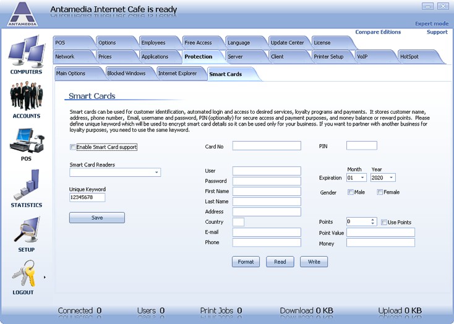Open the Computers section icon
This screenshot has height=324, width=454.
[x=27, y=51]
